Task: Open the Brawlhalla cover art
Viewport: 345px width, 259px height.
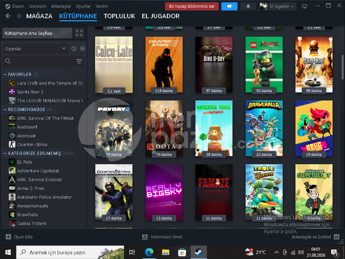Action: tap(264, 128)
